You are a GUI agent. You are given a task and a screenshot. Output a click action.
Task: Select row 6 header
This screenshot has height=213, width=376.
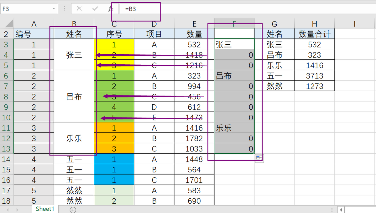coord(7,76)
